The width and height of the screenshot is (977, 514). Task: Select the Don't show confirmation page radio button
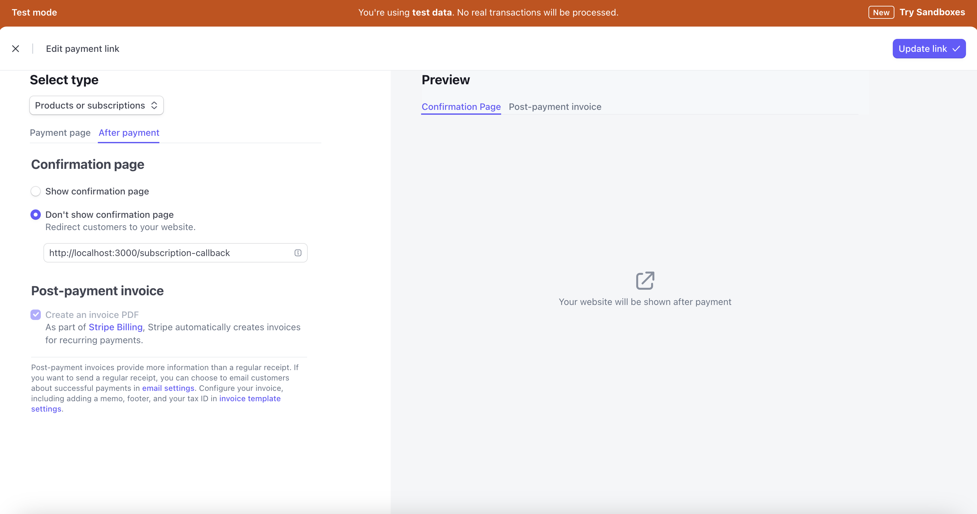tap(36, 214)
